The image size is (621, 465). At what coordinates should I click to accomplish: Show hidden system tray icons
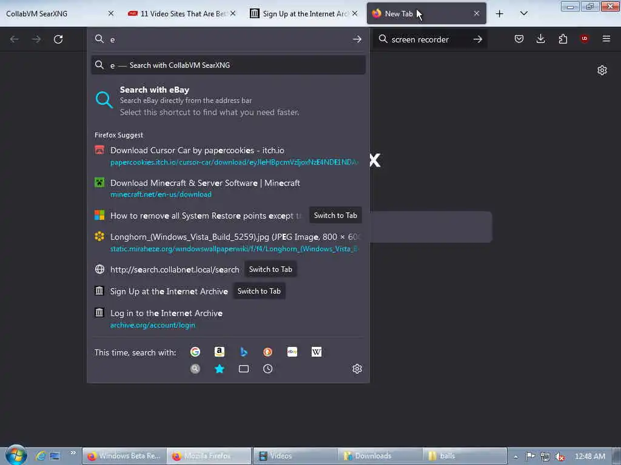(x=515, y=457)
